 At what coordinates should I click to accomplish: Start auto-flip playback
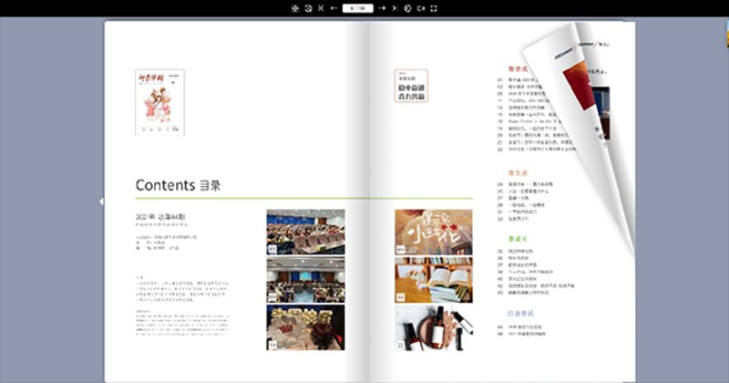(x=407, y=8)
